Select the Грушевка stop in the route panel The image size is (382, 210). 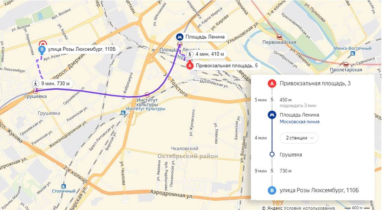click(x=291, y=155)
